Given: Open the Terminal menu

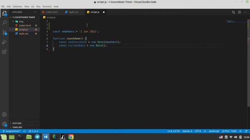Looking at the screenshot, I should click(x=47, y=7).
